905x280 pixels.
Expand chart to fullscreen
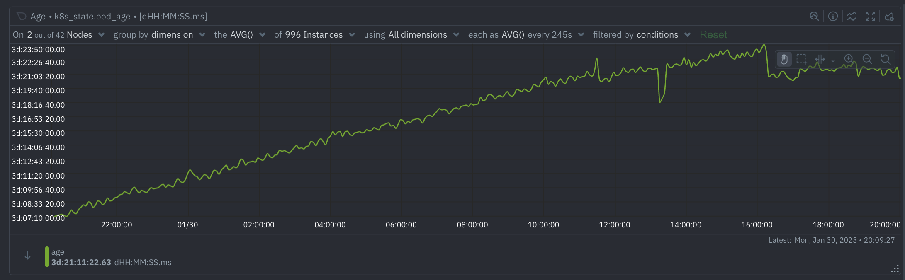(x=870, y=16)
